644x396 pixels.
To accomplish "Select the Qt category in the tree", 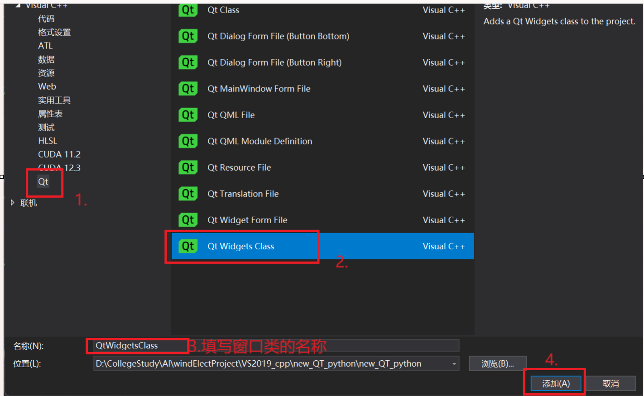I will 43,181.
